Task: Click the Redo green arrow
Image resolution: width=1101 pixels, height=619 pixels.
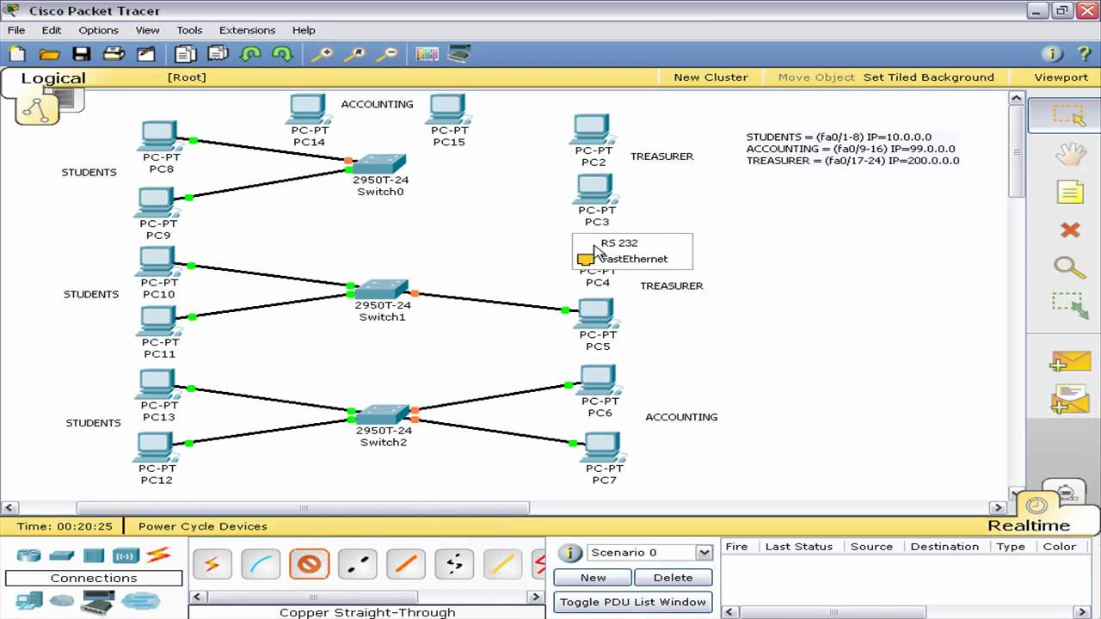Action: 282,54
